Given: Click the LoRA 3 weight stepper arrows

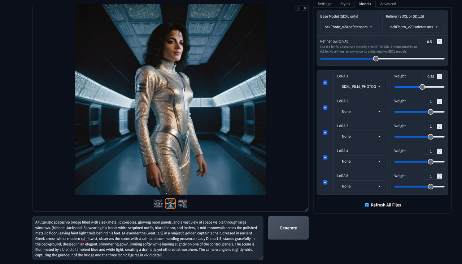Looking at the screenshot, I should [439, 126].
